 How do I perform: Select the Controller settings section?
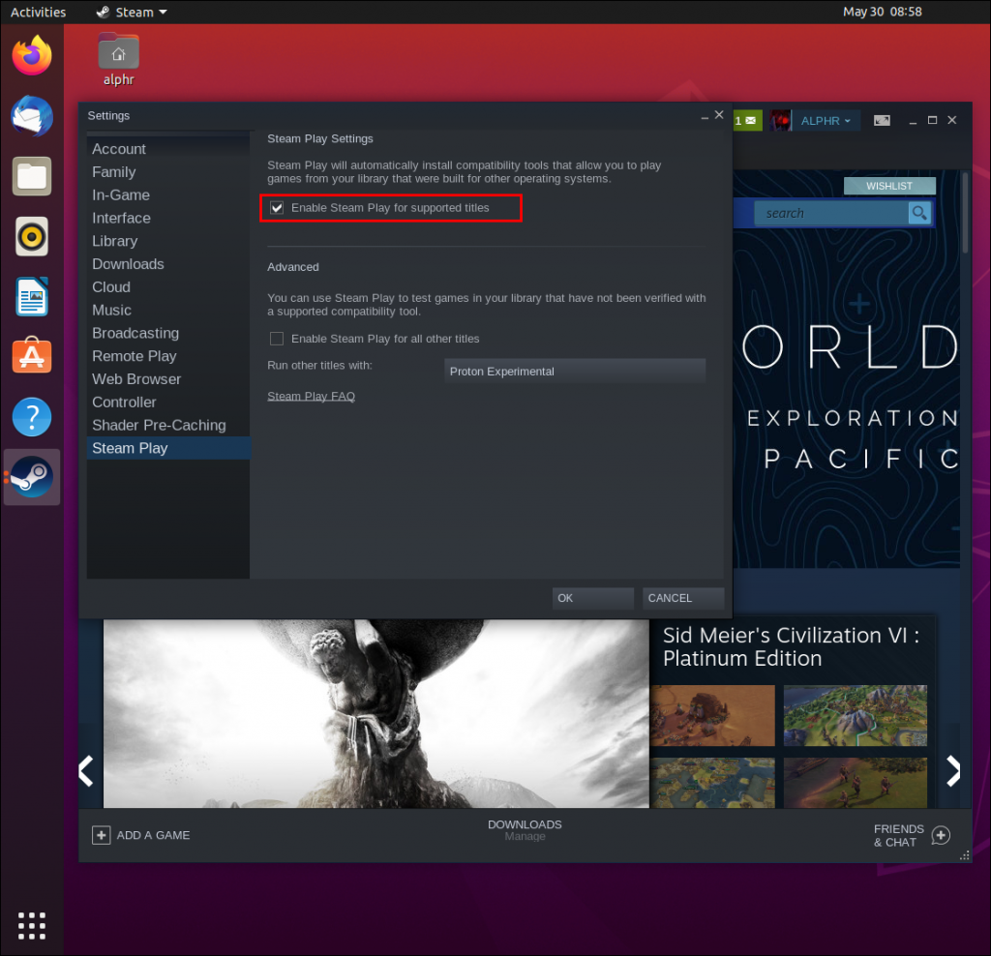pos(124,402)
